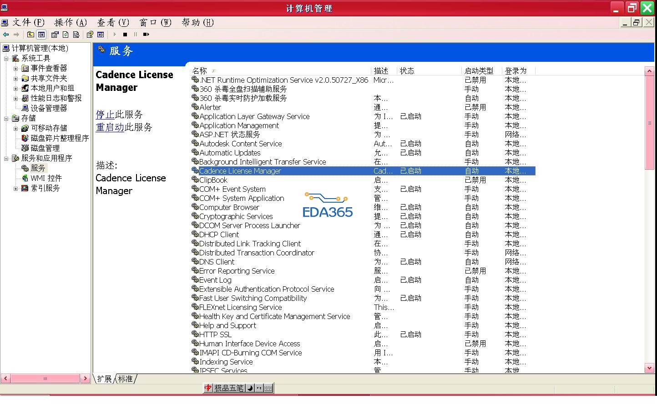
Task: Toggle the half-moon width icon on the IME bar
Action: click(250, 388)
